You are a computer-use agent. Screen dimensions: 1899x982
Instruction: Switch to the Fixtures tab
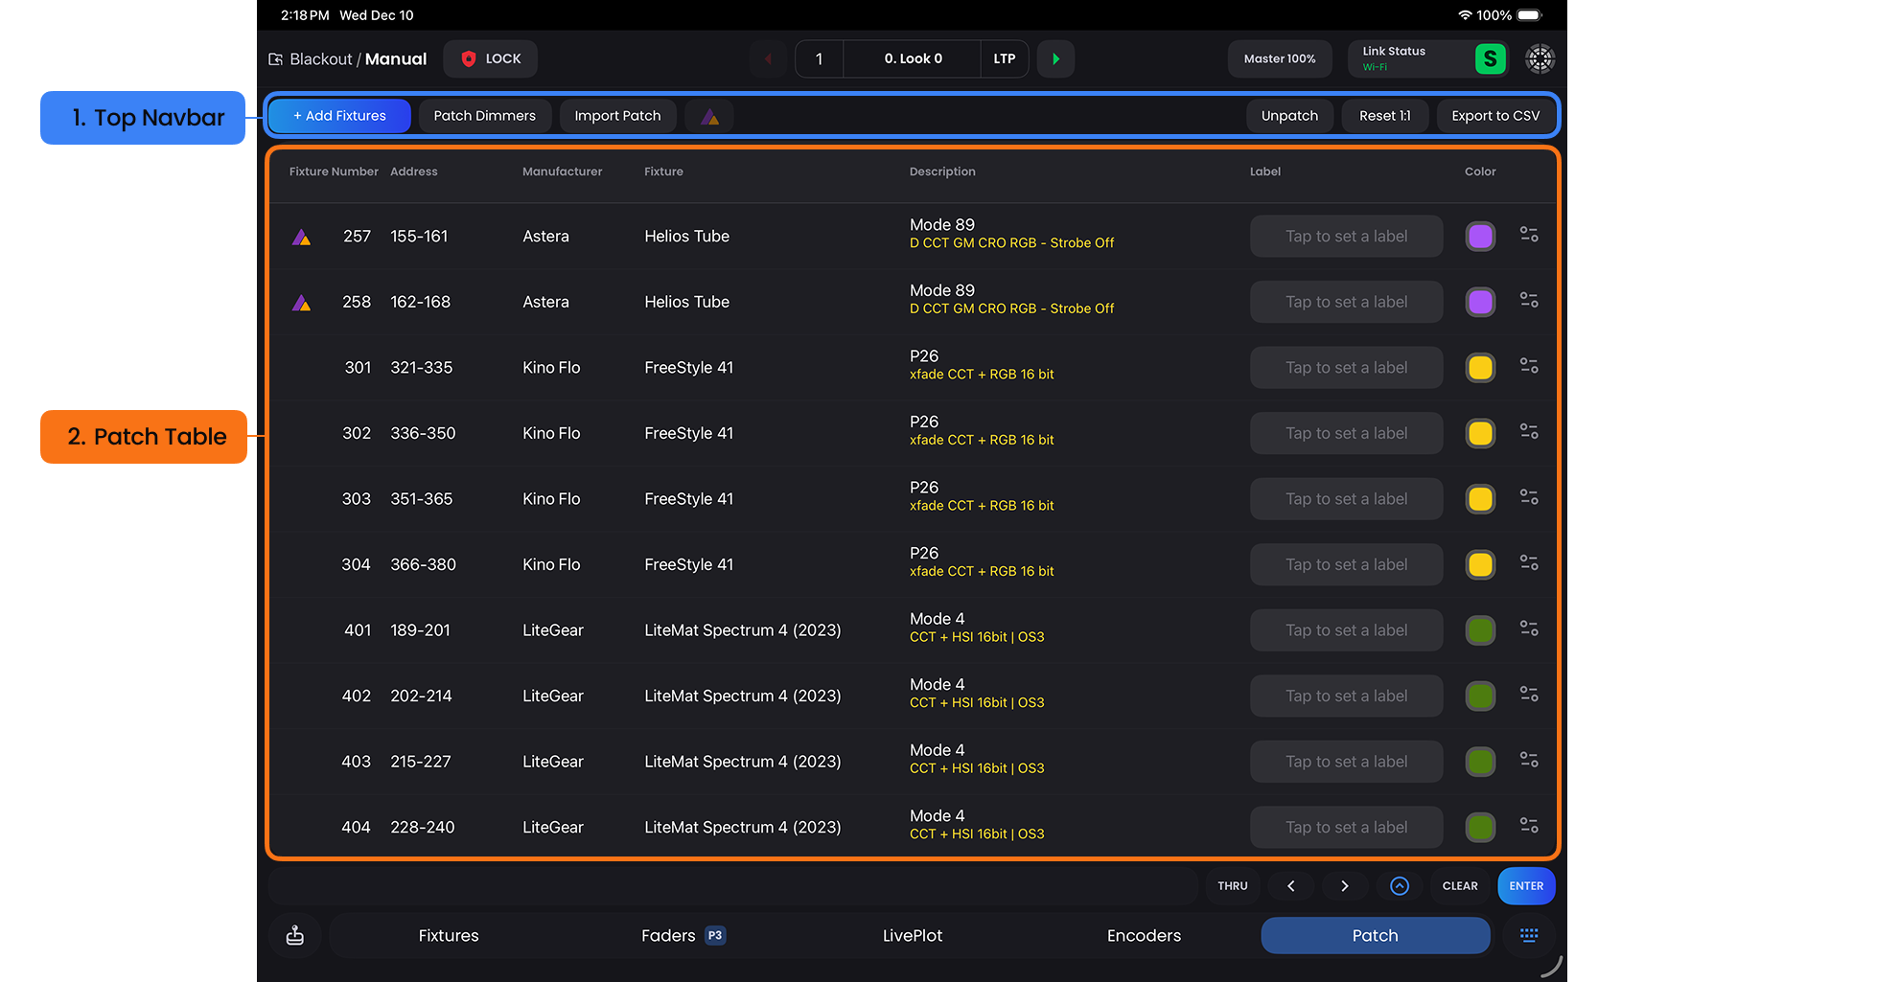click(448, 935)
